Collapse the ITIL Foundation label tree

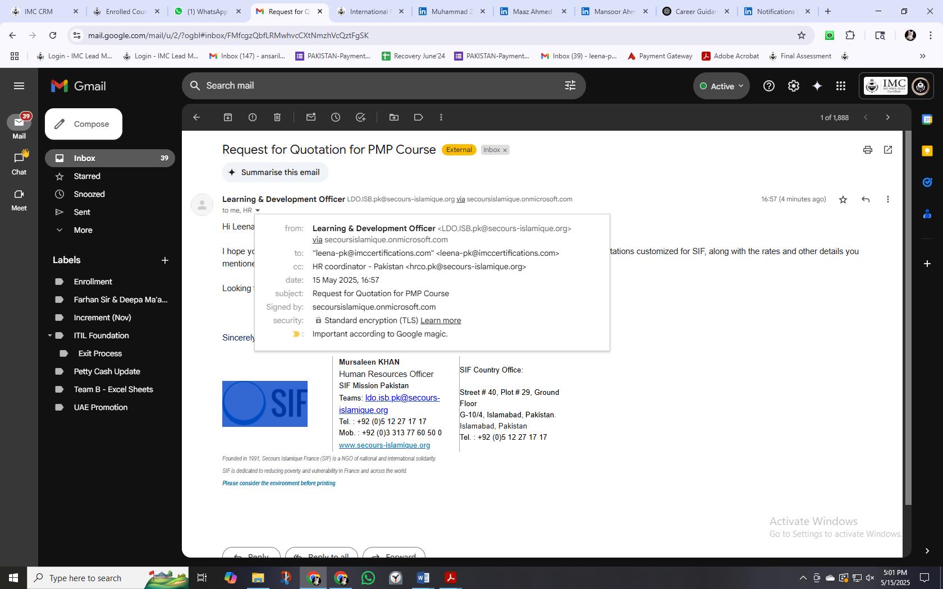click(x=49, y=335)
